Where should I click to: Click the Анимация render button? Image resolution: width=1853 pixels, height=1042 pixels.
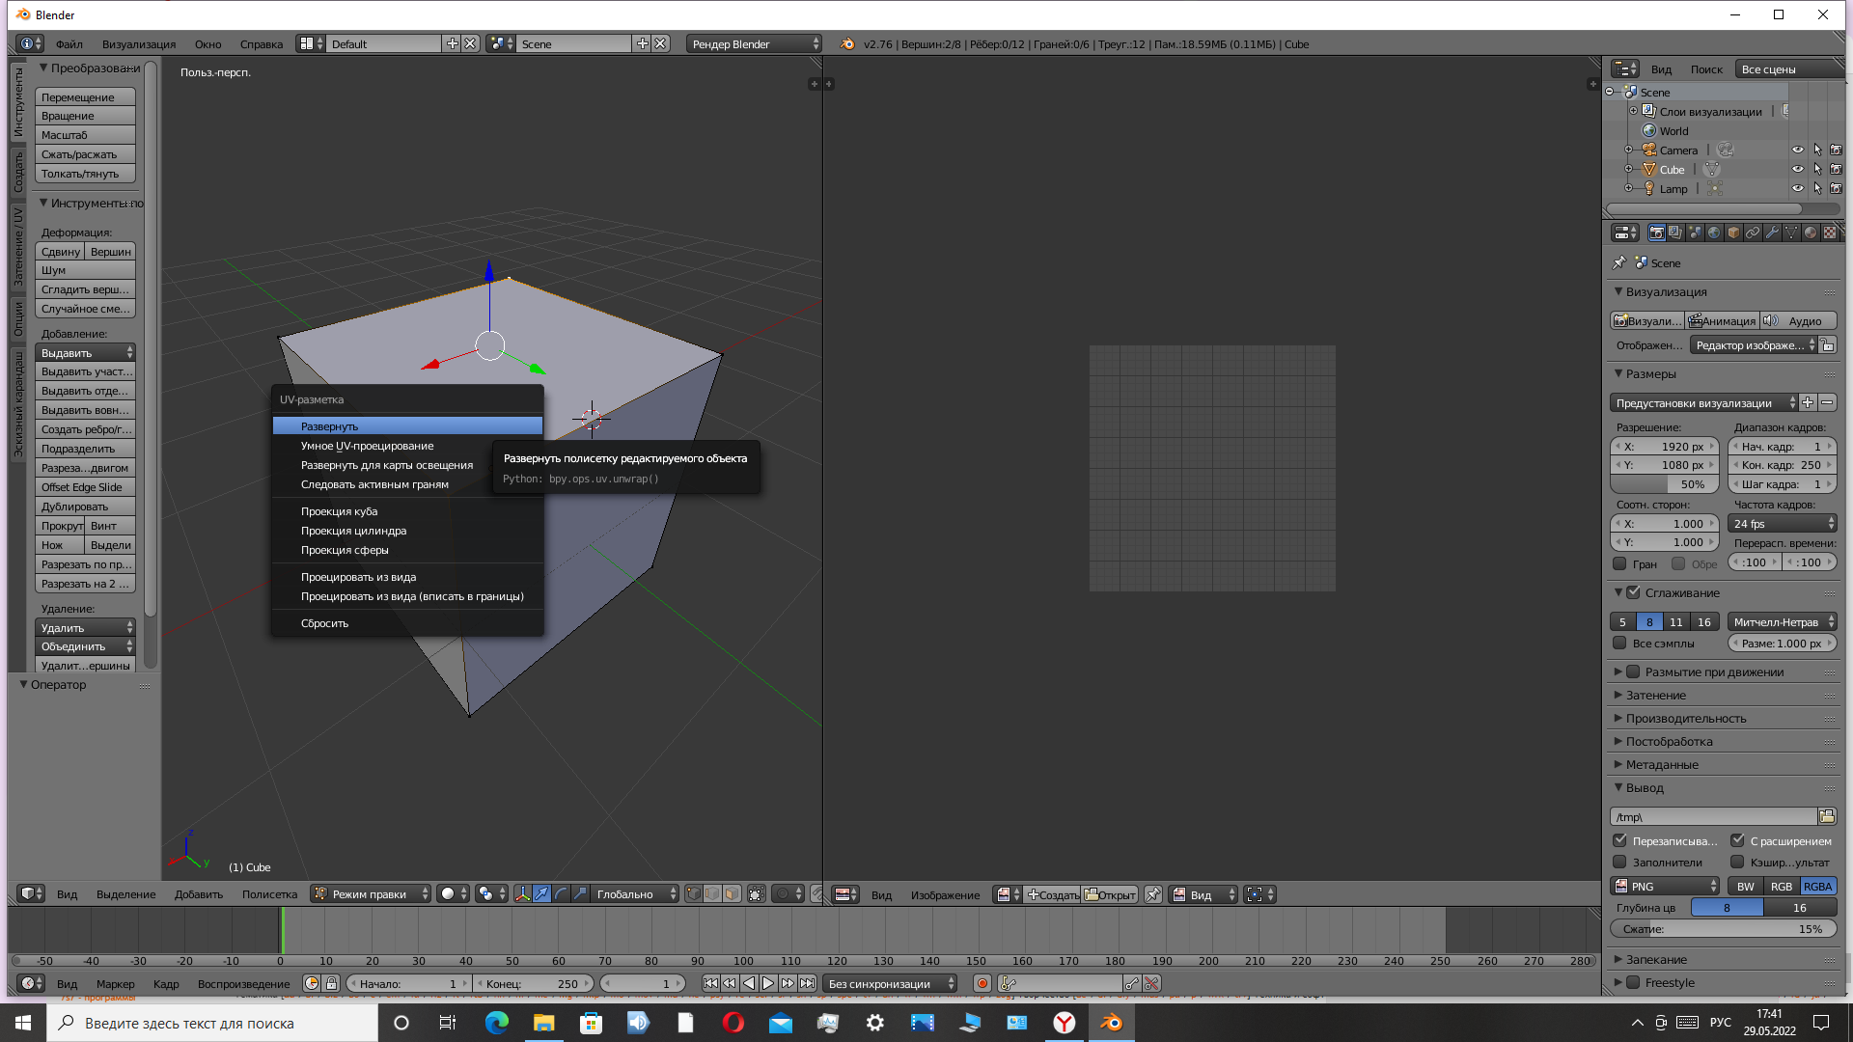(x=1722, y=320)
